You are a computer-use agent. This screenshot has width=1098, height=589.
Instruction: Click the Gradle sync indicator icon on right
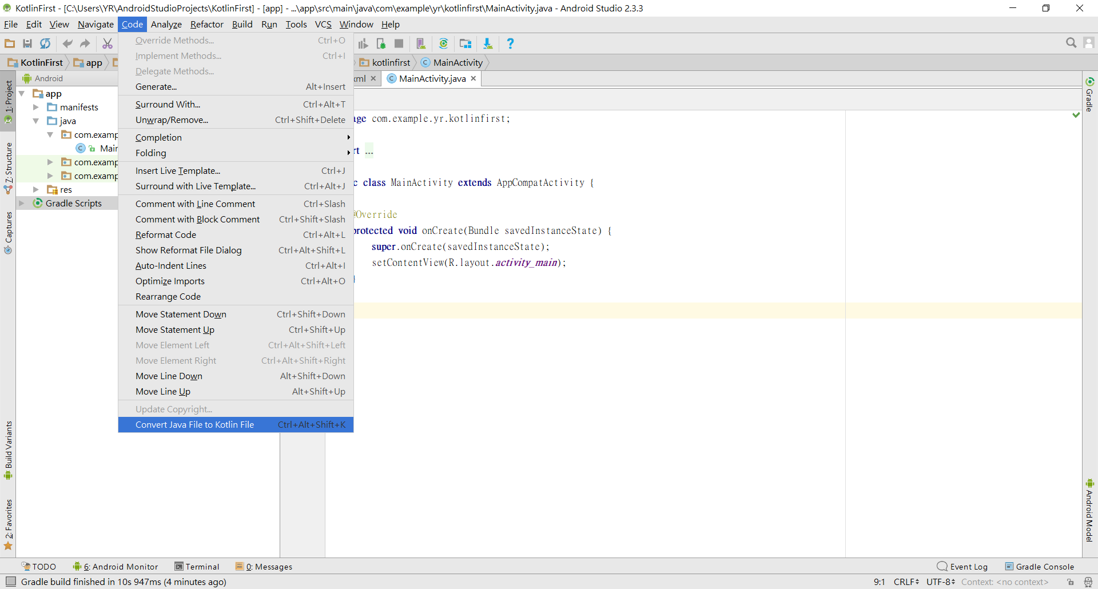point(1090,81)
